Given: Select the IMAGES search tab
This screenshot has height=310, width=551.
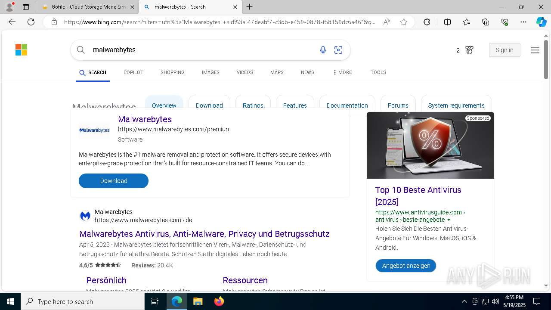Looking at the screenshot, I should [210, 72].
